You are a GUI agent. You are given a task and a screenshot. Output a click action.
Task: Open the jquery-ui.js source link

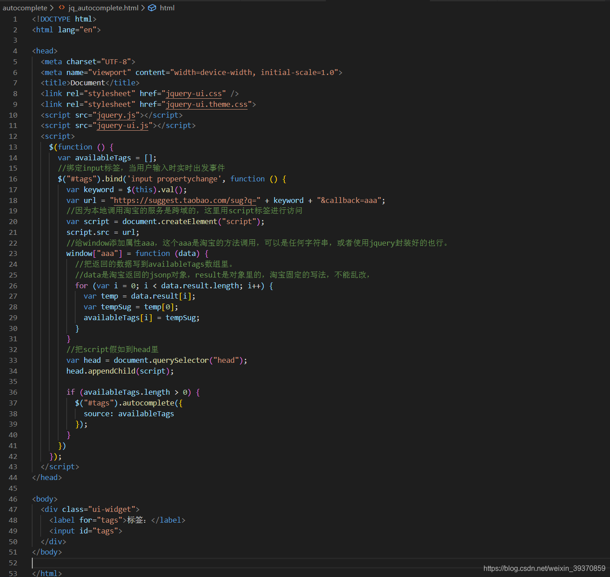[122, 126]
